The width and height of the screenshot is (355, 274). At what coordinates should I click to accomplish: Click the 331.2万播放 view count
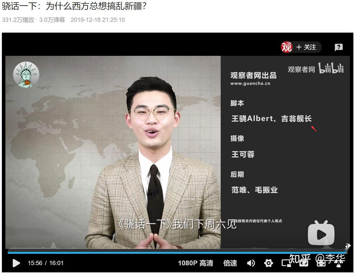click(18, 20)
